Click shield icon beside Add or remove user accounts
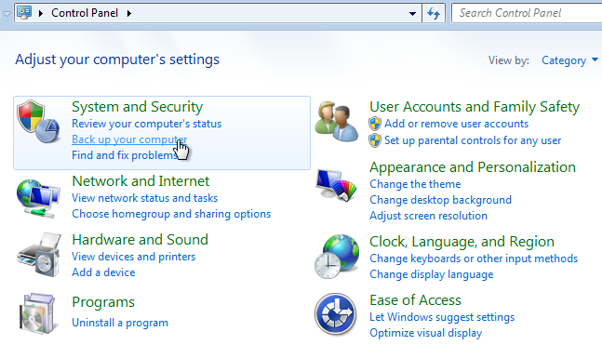 tap(375, 124)
